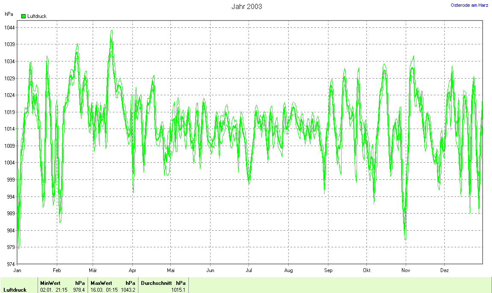492x293 pixels.
Task: Click the Luftdruck row label in the table
Action: (15, 290)
